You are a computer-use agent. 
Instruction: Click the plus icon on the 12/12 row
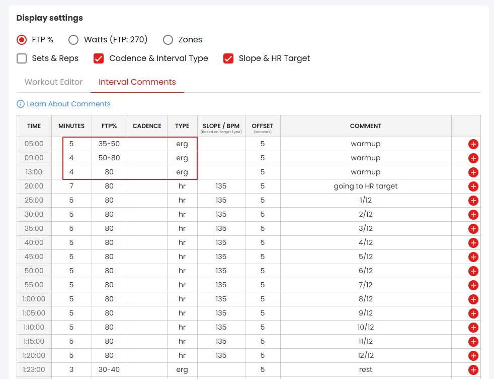(x=473, y=356)
